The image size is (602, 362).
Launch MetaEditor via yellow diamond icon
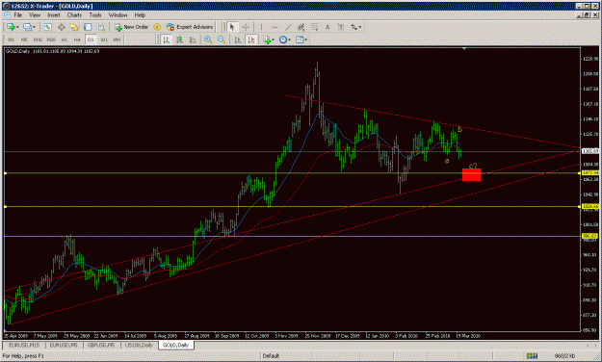(x=157, y=27)
